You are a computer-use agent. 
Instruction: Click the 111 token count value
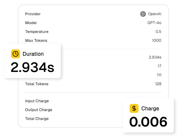pyautogui.click(x=159, y=75)
